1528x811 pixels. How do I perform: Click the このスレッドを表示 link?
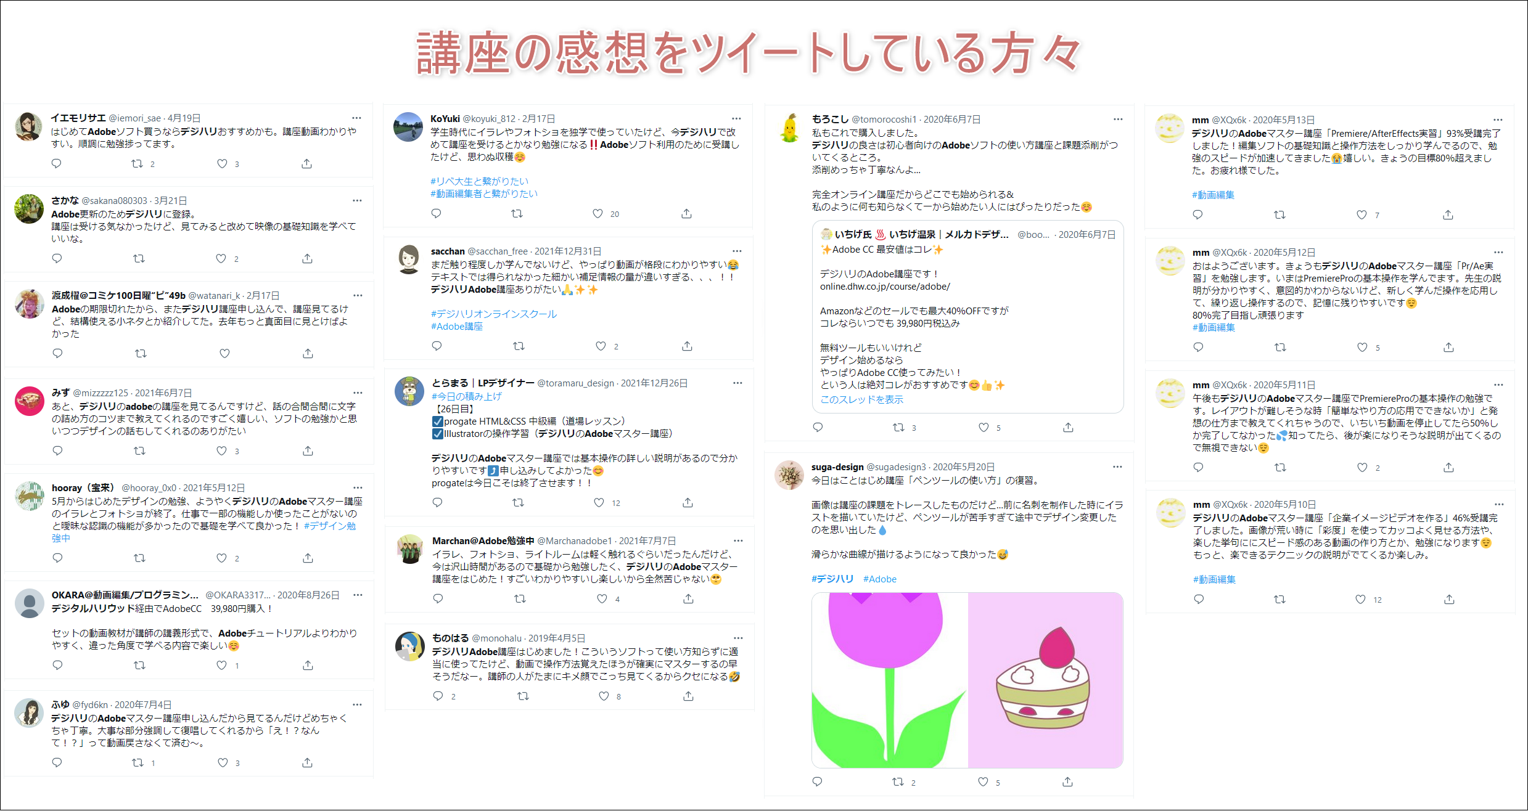click(861, 399)
